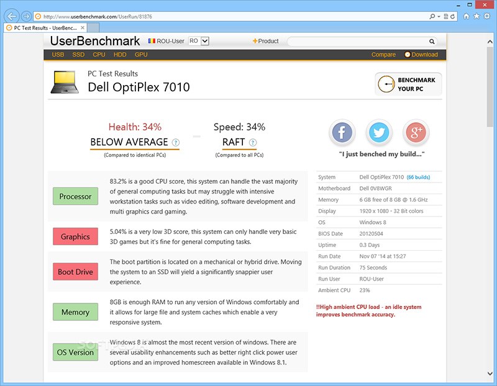Open the RO country dropdown
497x386 pixels.
coord(199,41)
